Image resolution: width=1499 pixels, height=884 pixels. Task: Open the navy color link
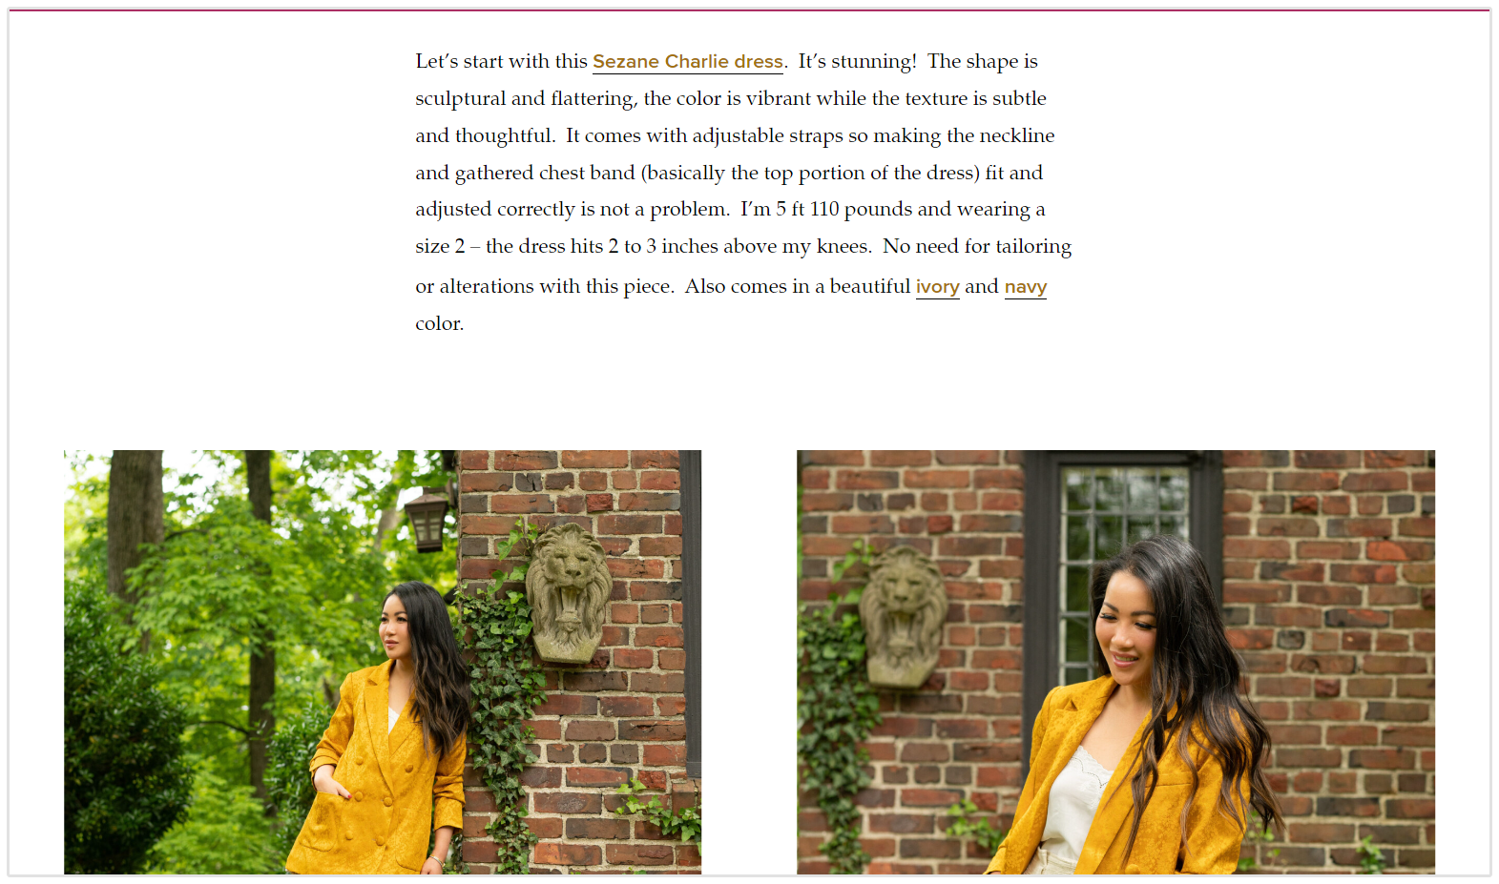1025,287
